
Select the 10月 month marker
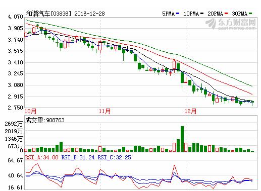point(31,111)
